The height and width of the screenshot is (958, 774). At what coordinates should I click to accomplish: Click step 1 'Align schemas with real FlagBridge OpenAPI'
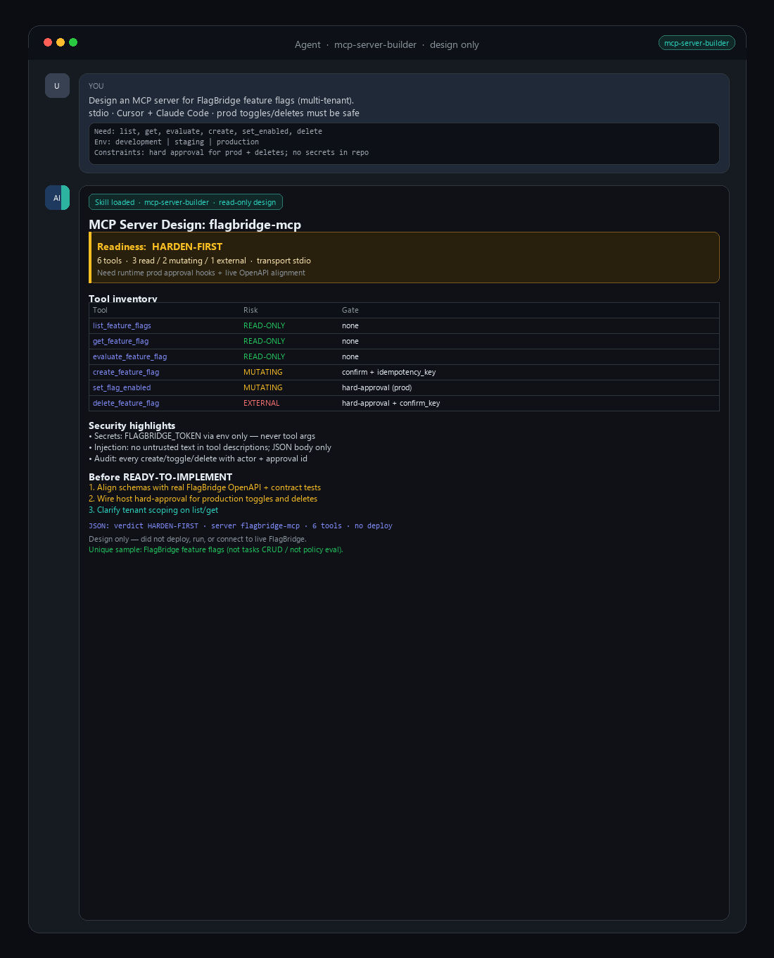pos(205,487)
